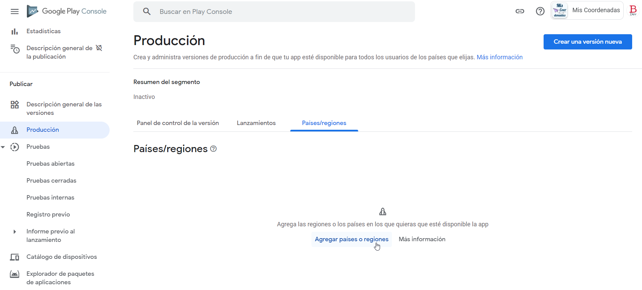Click the publishing overview clock icon
Viewport: 642px width, 290px height.
click(x=15, y=49)
